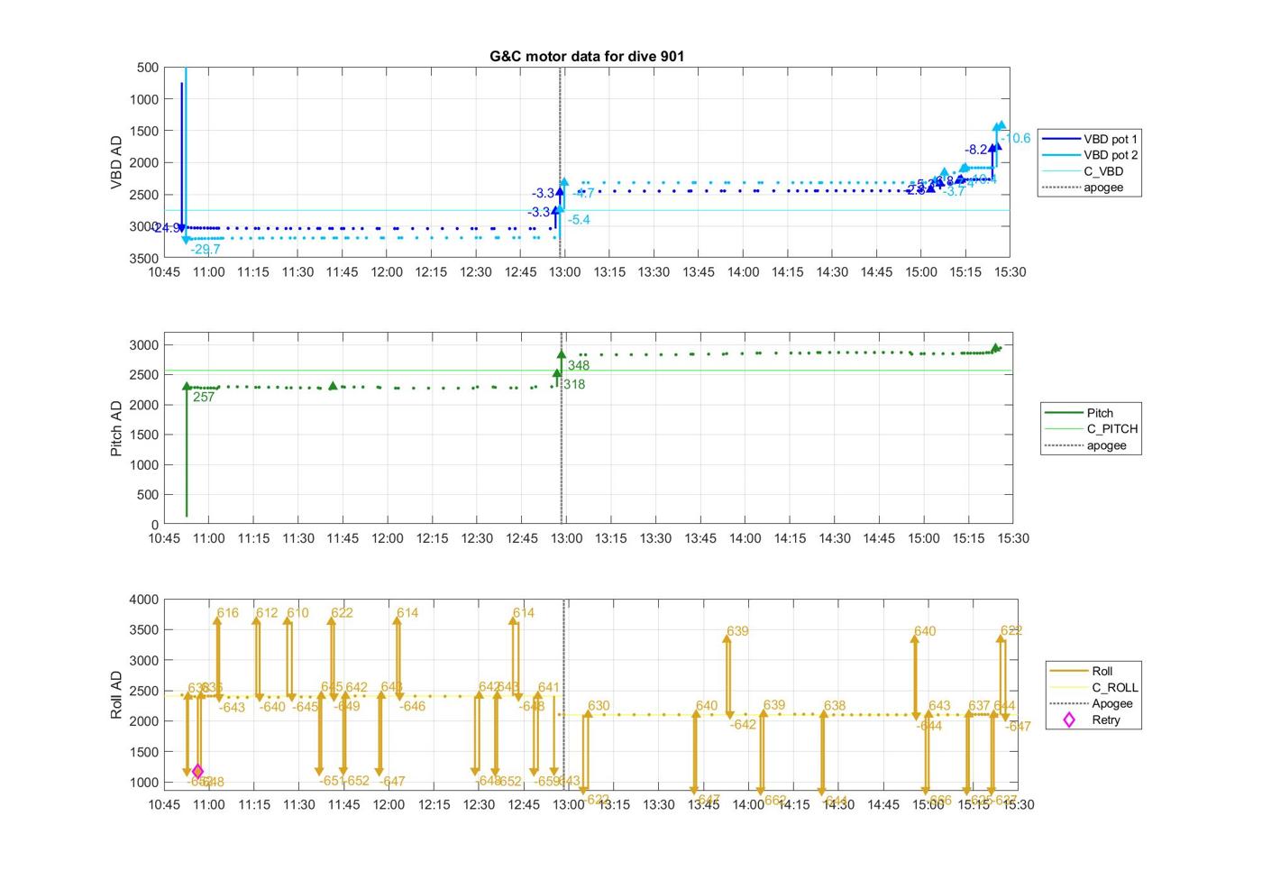Click the "616" data label in Roll plot

228,613
